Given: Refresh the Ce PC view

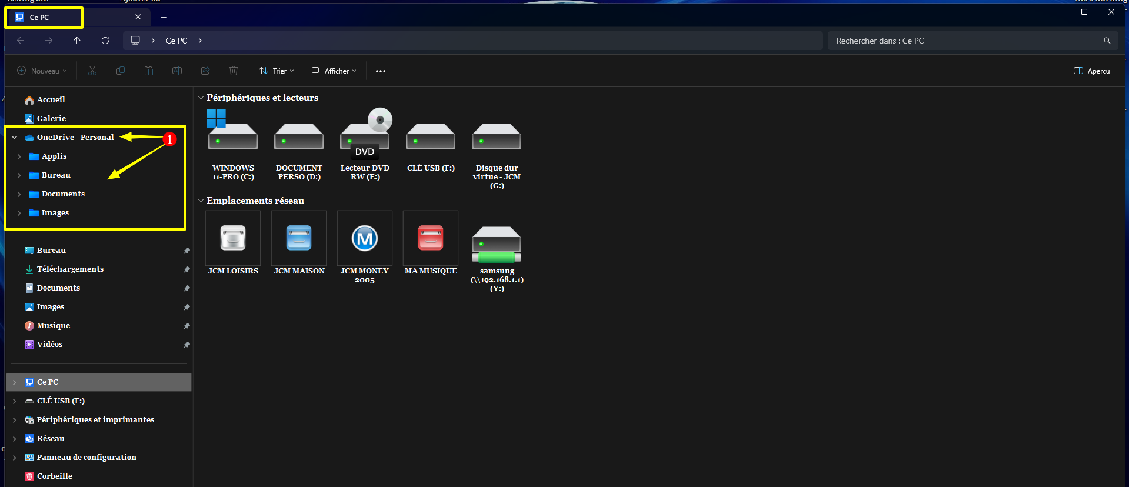Looking at the screenshot, I should [x=105, y=41].
